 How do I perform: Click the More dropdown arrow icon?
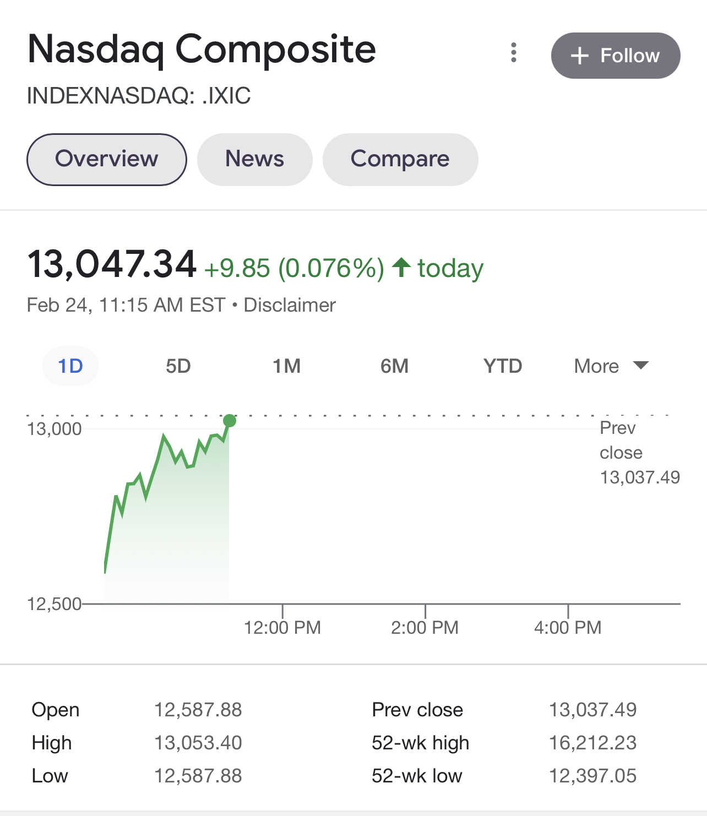(641, 365)
